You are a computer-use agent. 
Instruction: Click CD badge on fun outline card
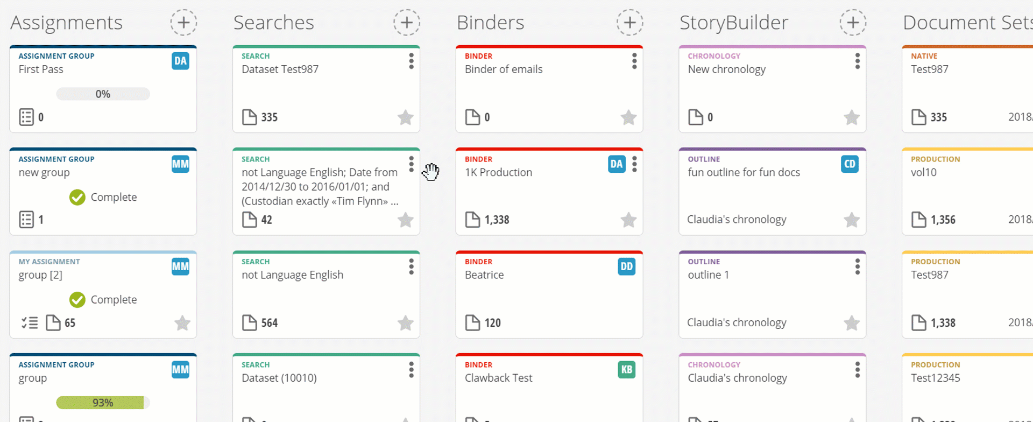click(x=850, y=164)
